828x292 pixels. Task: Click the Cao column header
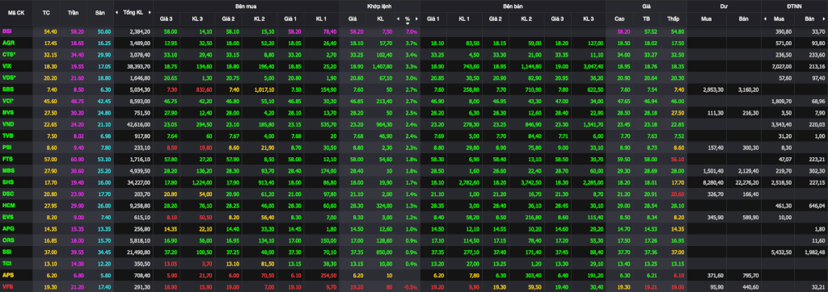pyautogui.click(x=619, y=19)
